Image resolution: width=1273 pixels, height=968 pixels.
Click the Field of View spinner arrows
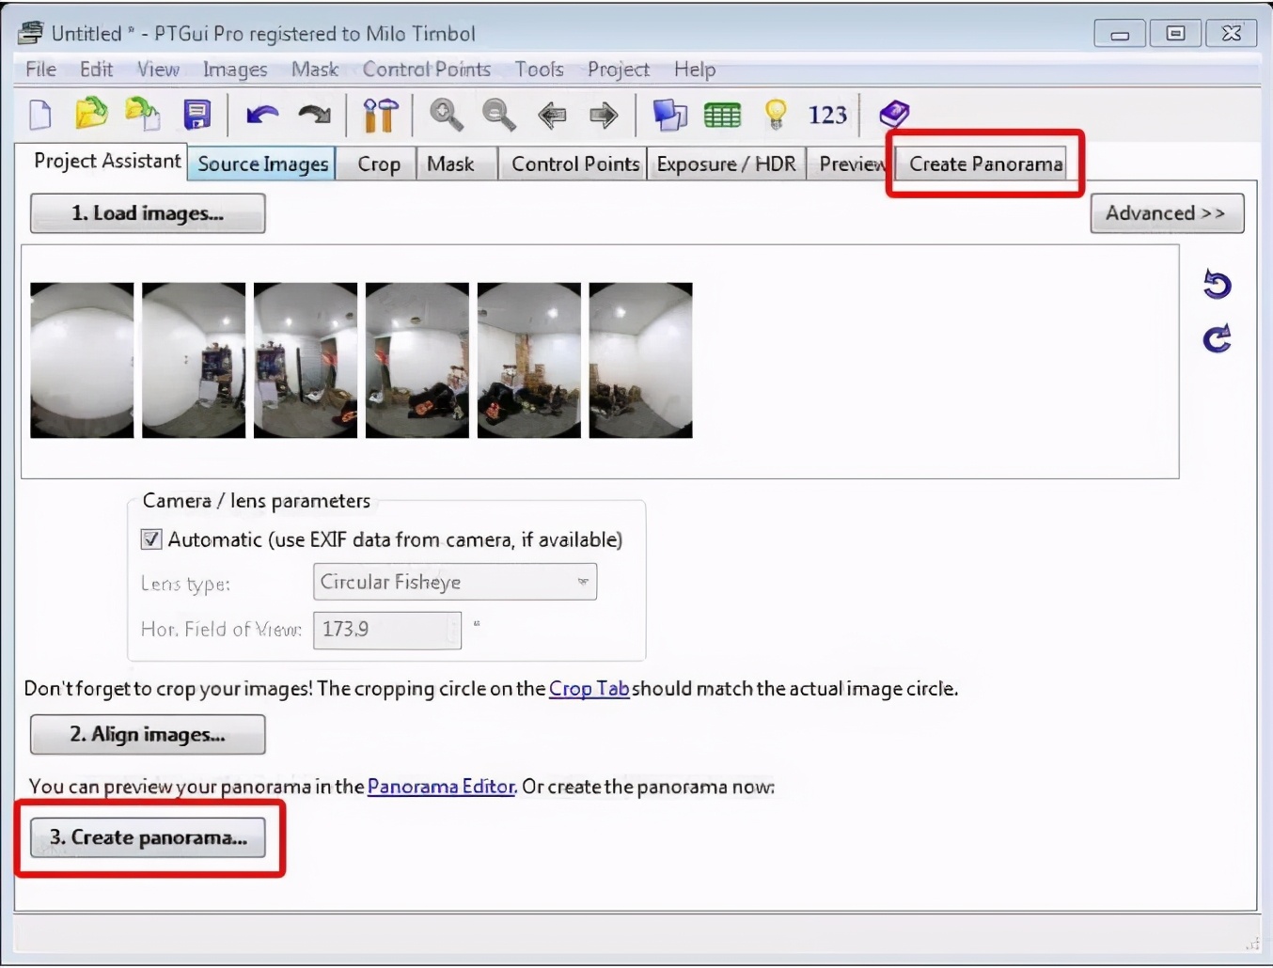(x=455, y=630)
